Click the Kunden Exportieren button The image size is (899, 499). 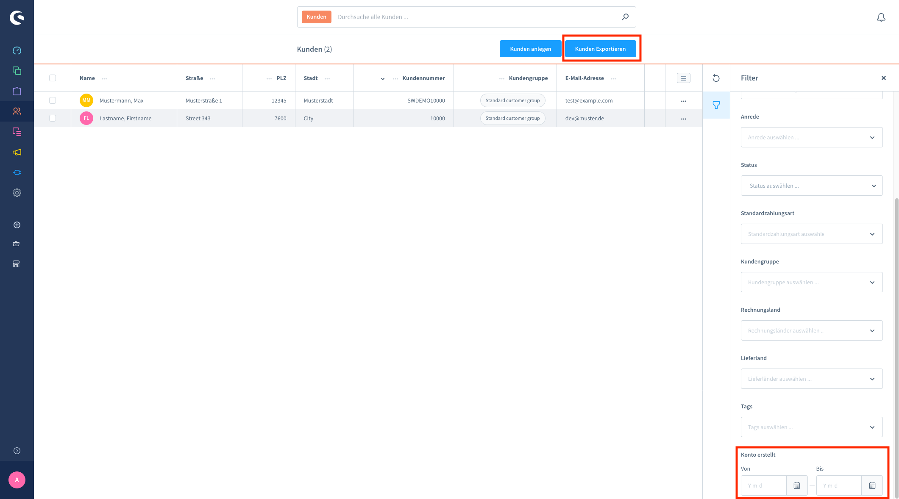600,49
